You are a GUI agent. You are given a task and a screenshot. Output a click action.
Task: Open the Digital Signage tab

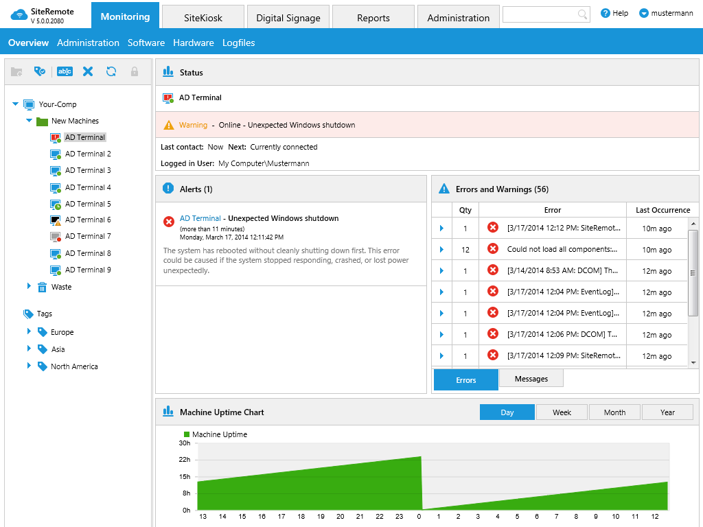pos(288,18)
